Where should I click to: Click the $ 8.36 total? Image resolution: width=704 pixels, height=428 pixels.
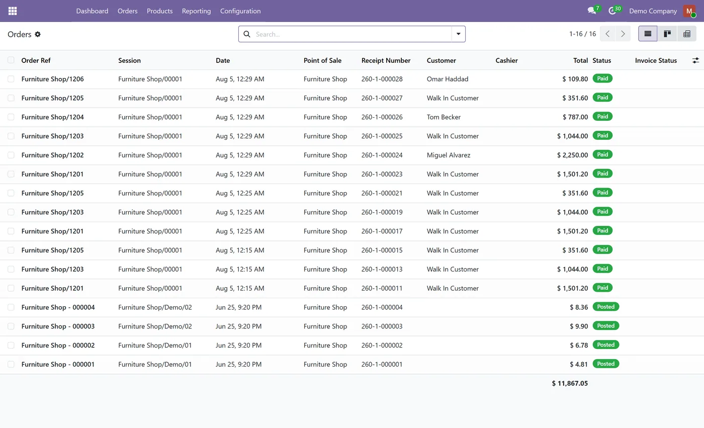[579, 307]
